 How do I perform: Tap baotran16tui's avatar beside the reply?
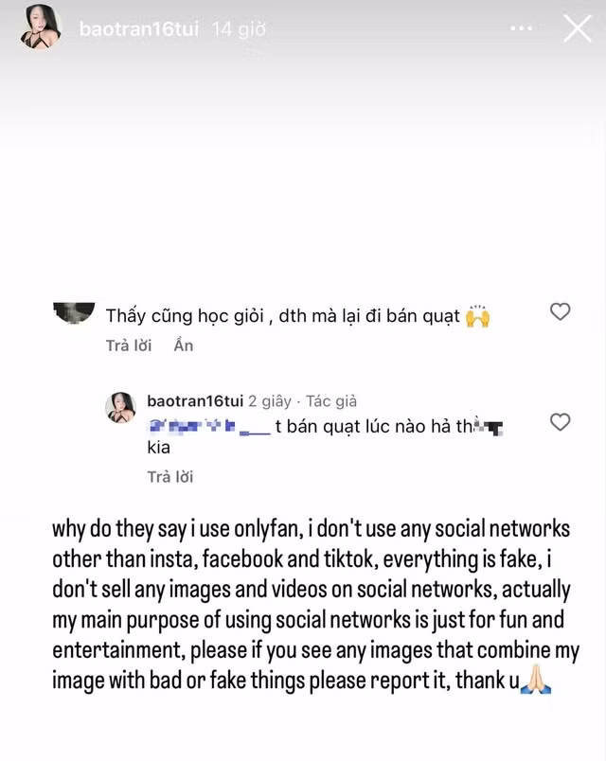click(120, 408)
